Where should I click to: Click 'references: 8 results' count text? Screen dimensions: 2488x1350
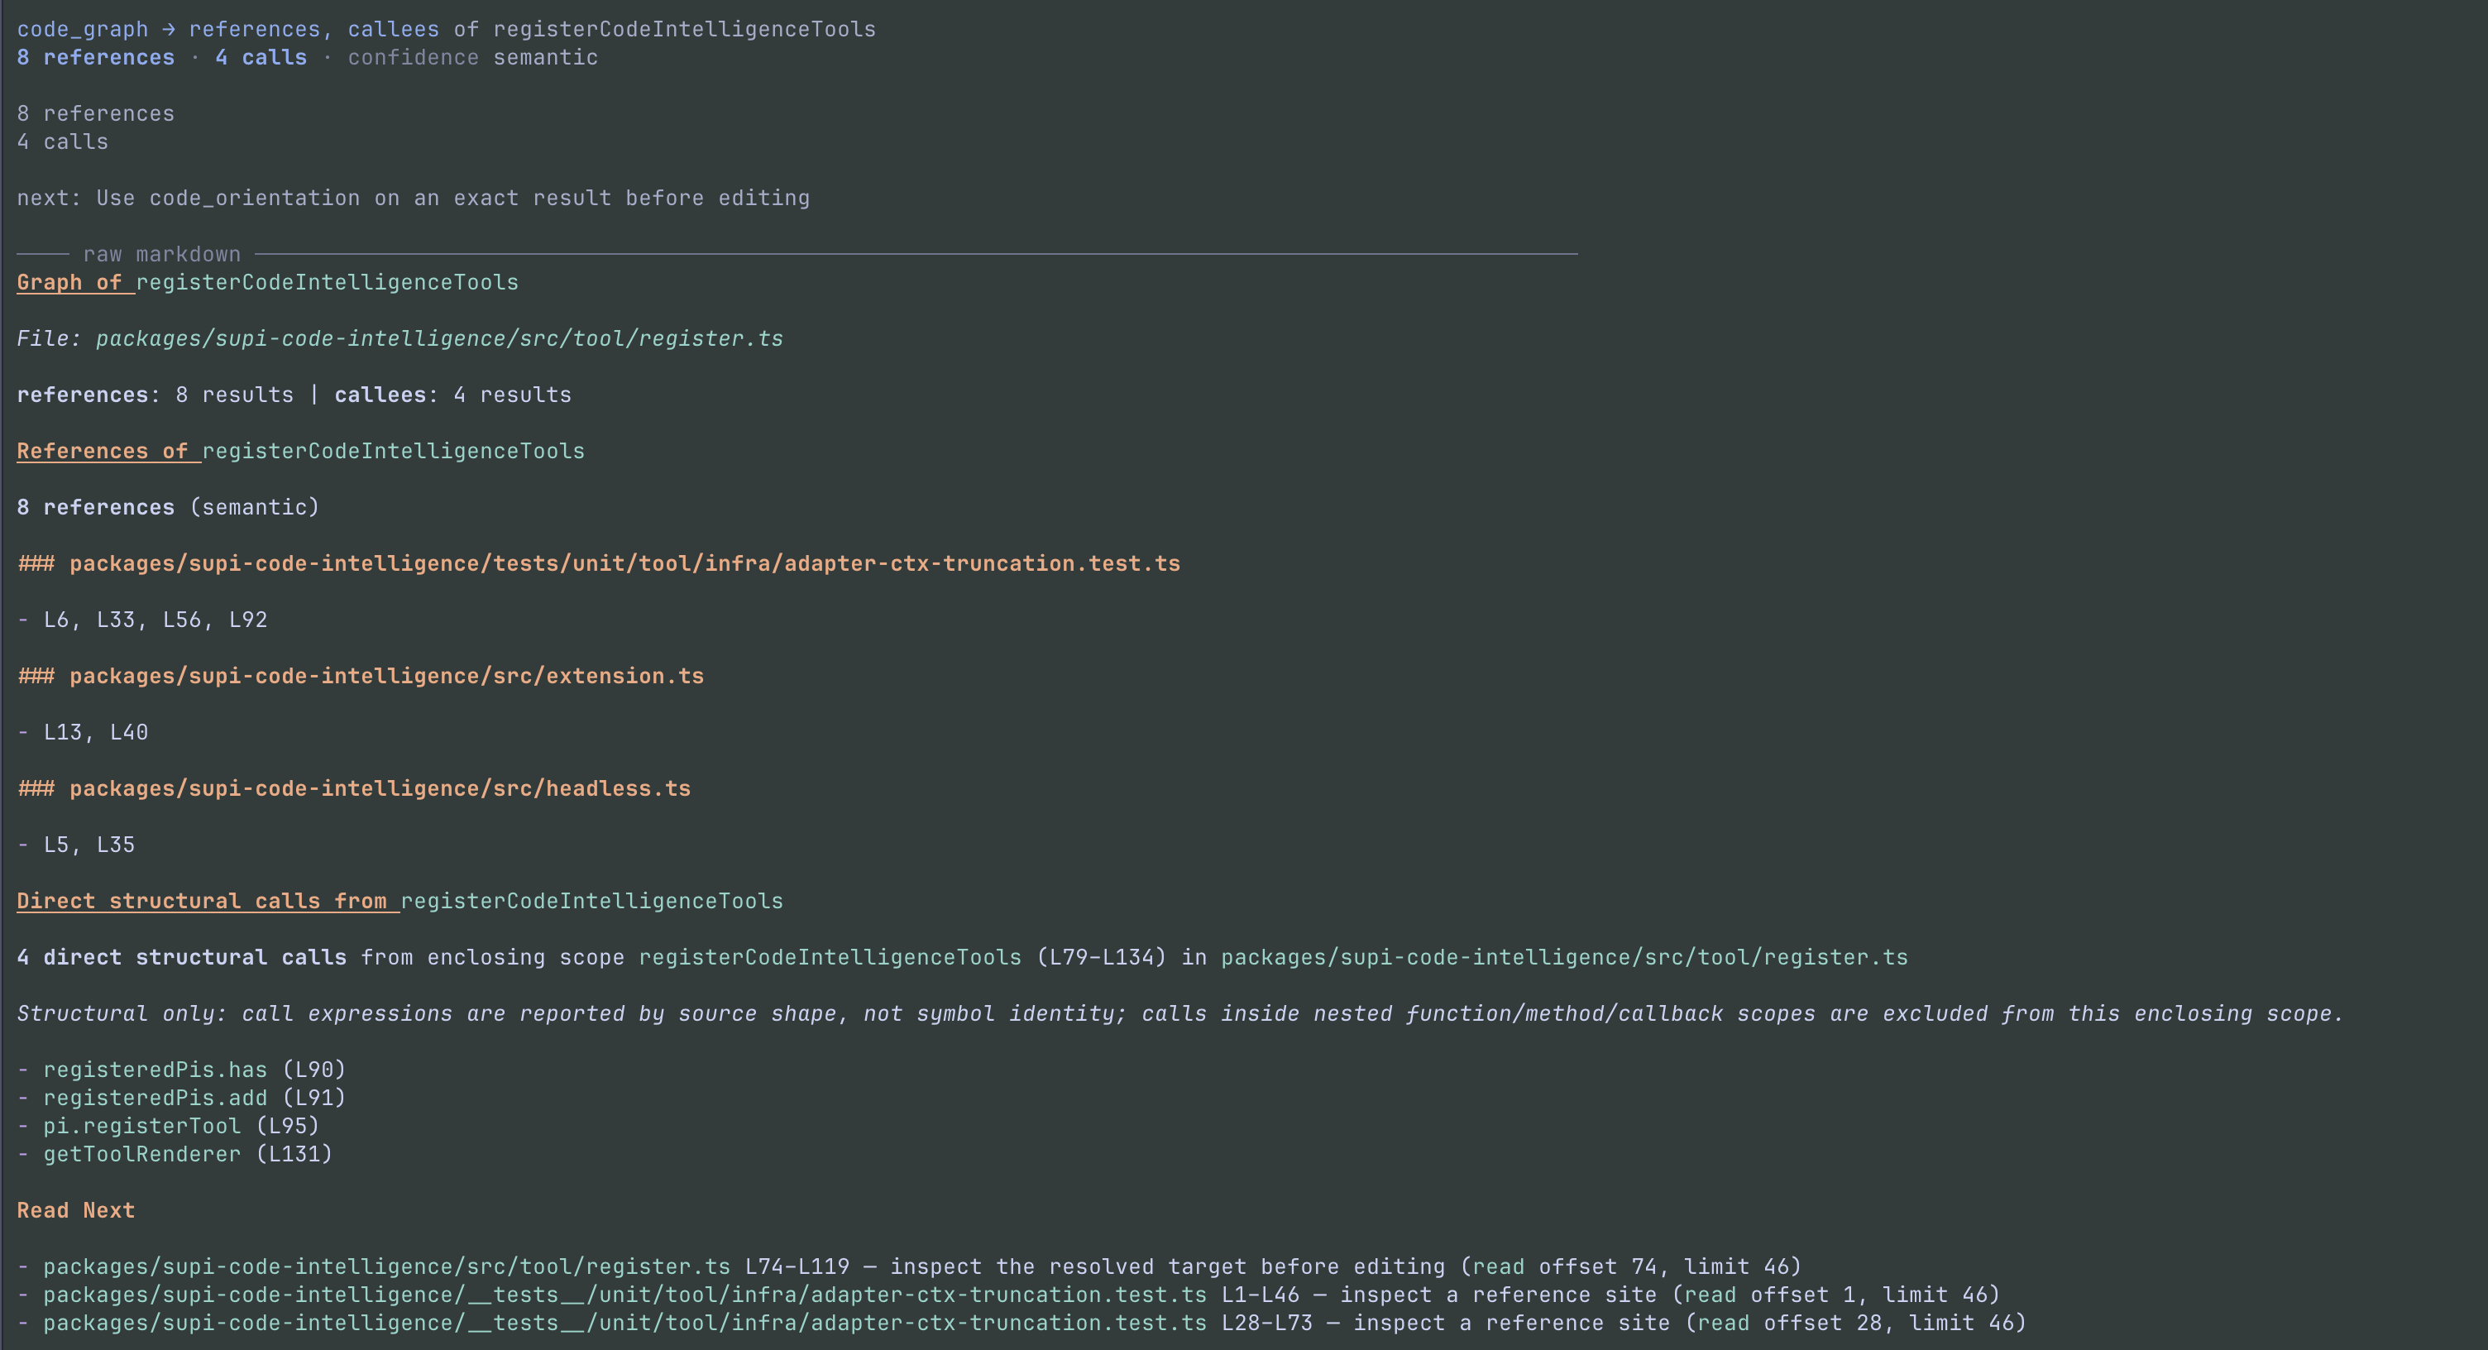pos(155,394)
